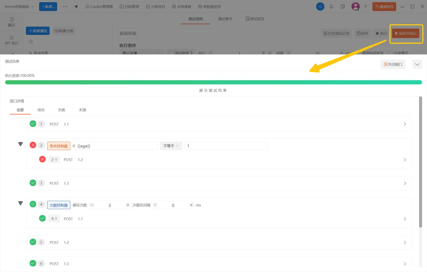Expand details of step 4-1 POST 1.1
Screen dimensions: 427x272
[405, 219]
